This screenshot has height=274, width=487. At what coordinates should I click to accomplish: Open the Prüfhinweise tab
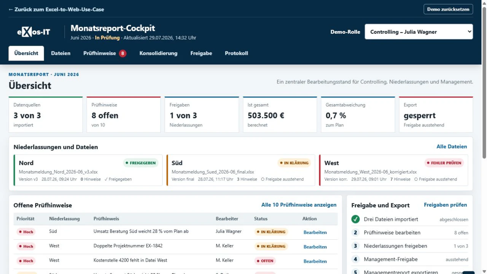coord(104,53)
